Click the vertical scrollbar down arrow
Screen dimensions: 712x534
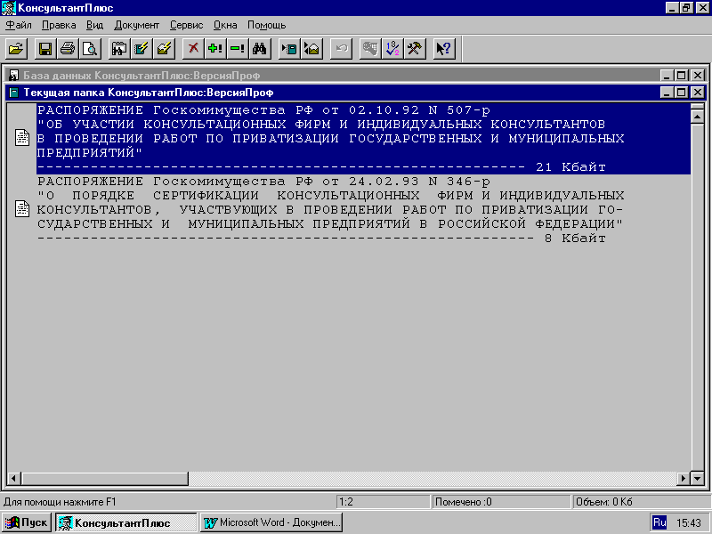coord(698,478)
